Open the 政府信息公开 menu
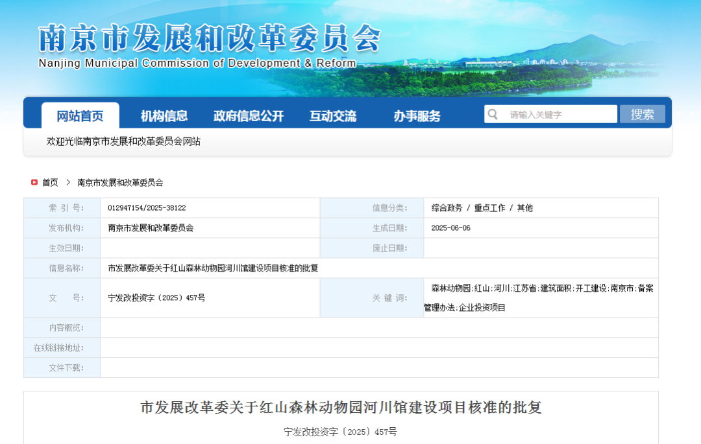This screenshot has height=444, width=701. (249, 116)
